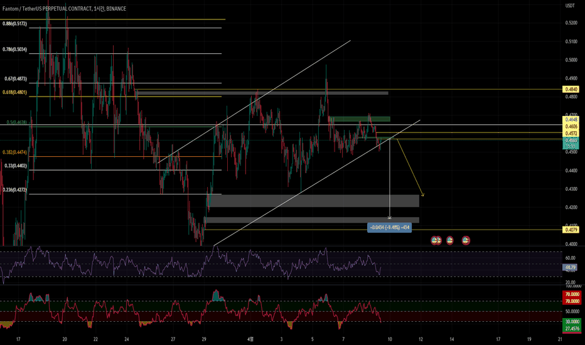Select the 0.67(0.4873) Fibonacci label
The height and width of the screenshot is (345, 585).
(16, 78)
